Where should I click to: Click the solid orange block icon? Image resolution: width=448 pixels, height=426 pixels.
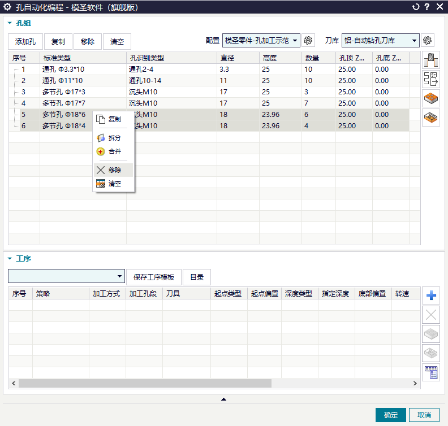click(x=431, y=98)
